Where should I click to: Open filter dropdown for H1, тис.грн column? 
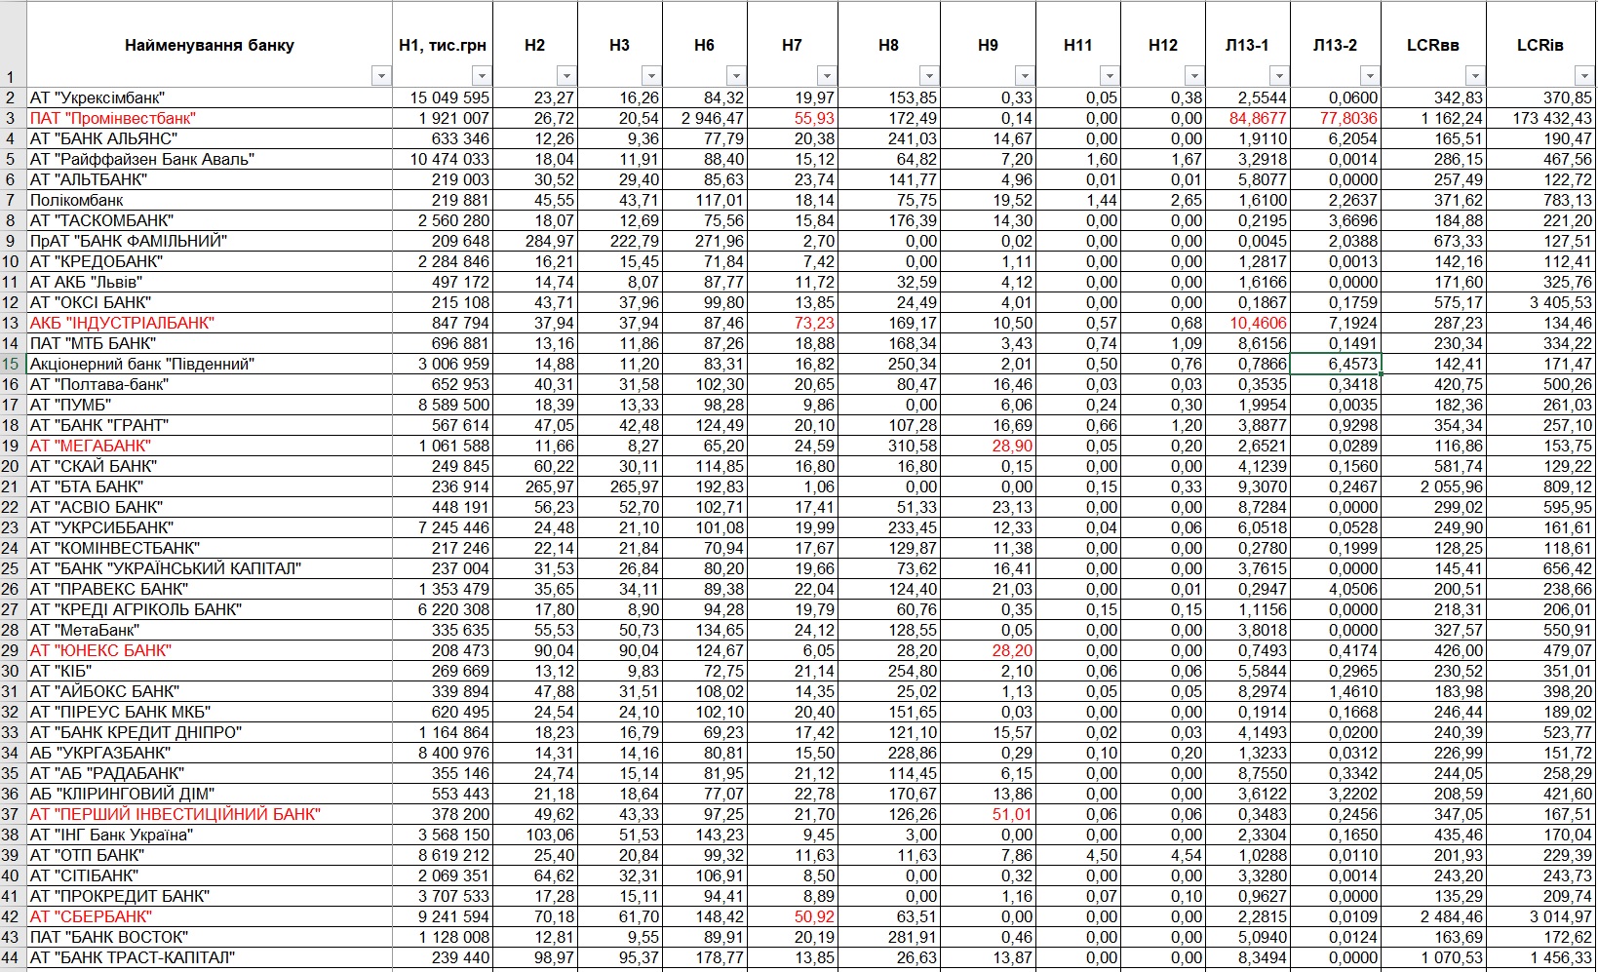[x=482, y=76]
